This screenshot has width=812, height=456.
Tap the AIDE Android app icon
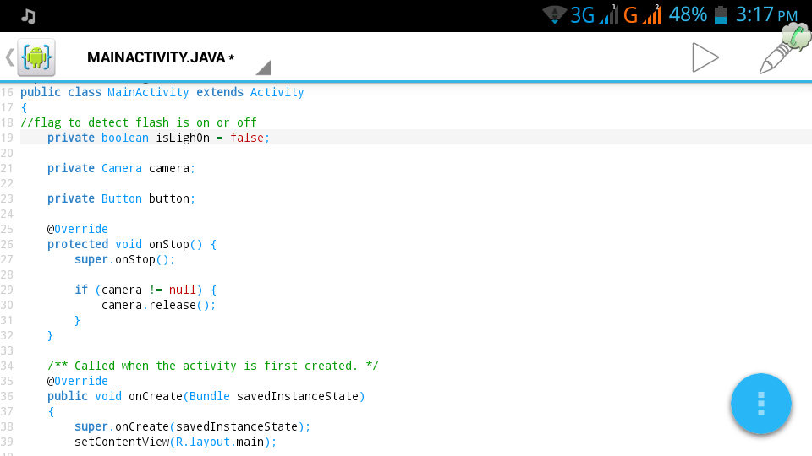point(36,57)
